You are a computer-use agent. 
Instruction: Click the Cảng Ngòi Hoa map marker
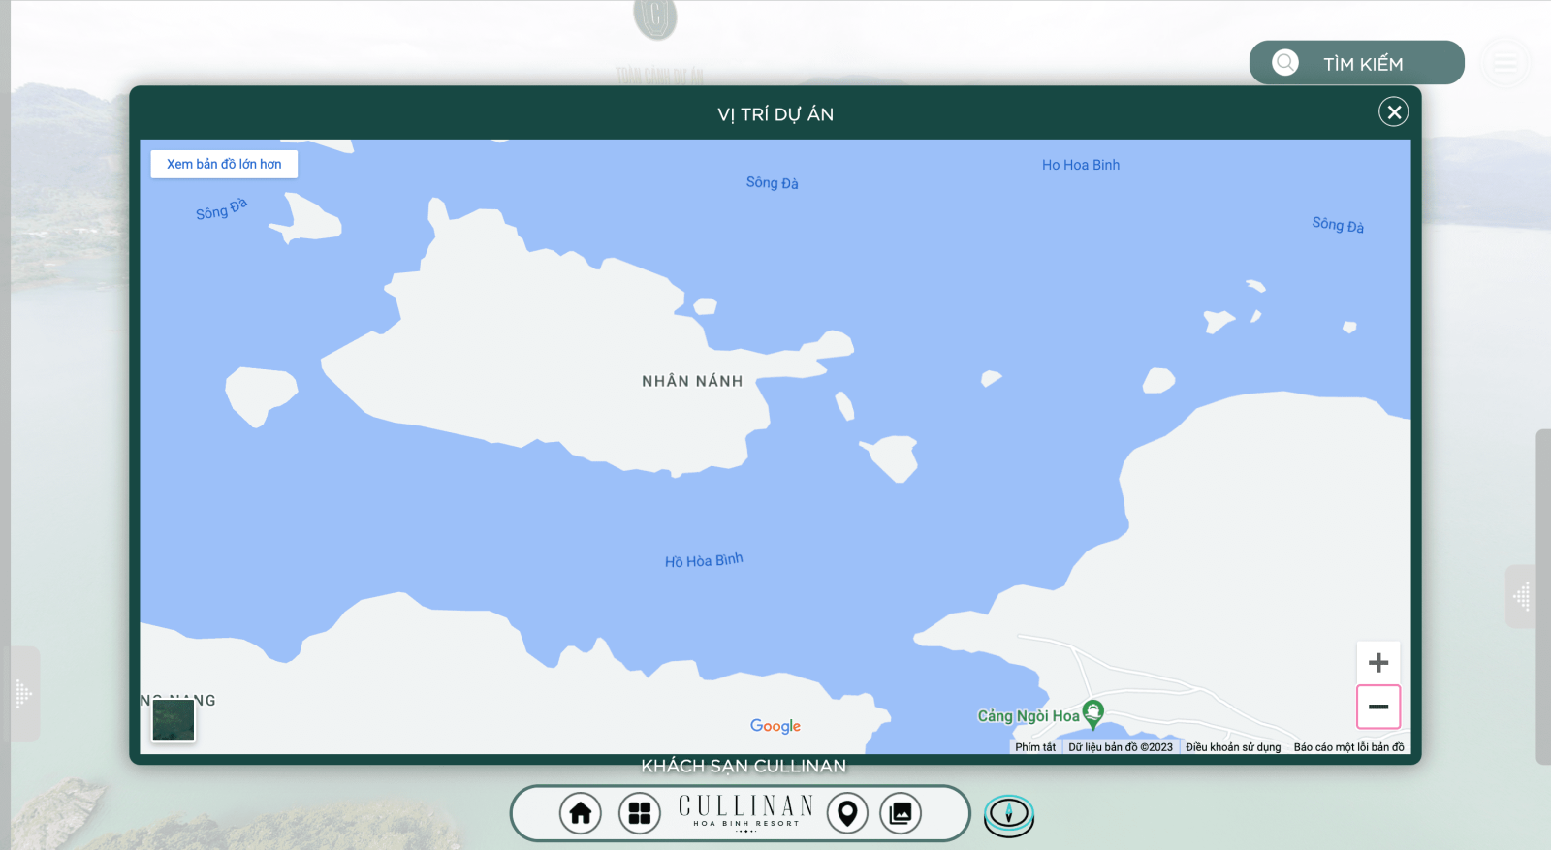(x=1092, y=713)
